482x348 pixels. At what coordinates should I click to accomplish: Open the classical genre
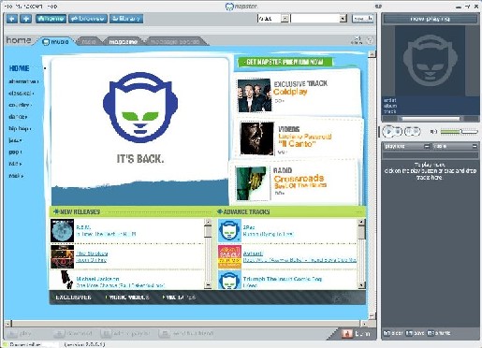(x=22, y=94)
